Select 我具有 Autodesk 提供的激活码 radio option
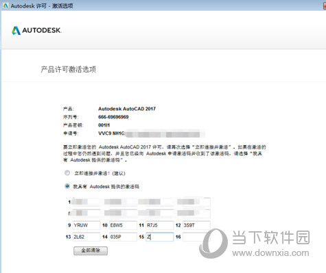 (x=67, y=186)
